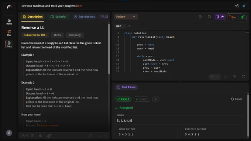The width and height of the screenshot is (251, 141).
Task: Open the Submissions tab
Action: pyautogui.click(x=85, y=17)
